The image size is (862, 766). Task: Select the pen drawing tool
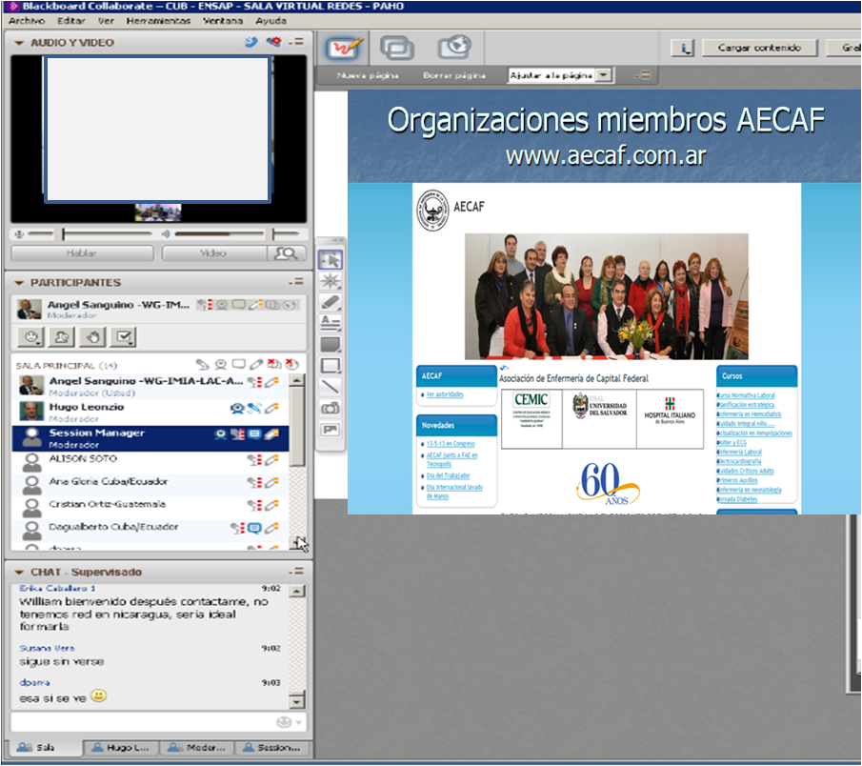pyautogui.click(x=331, y=302)
